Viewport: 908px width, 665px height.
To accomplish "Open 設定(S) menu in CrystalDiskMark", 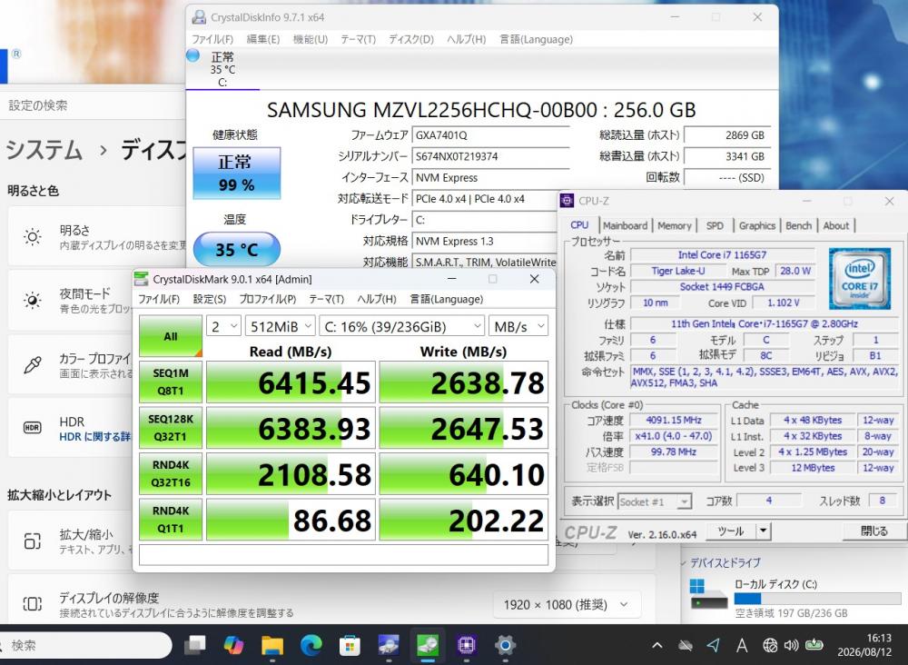I will tap(210, 299).
